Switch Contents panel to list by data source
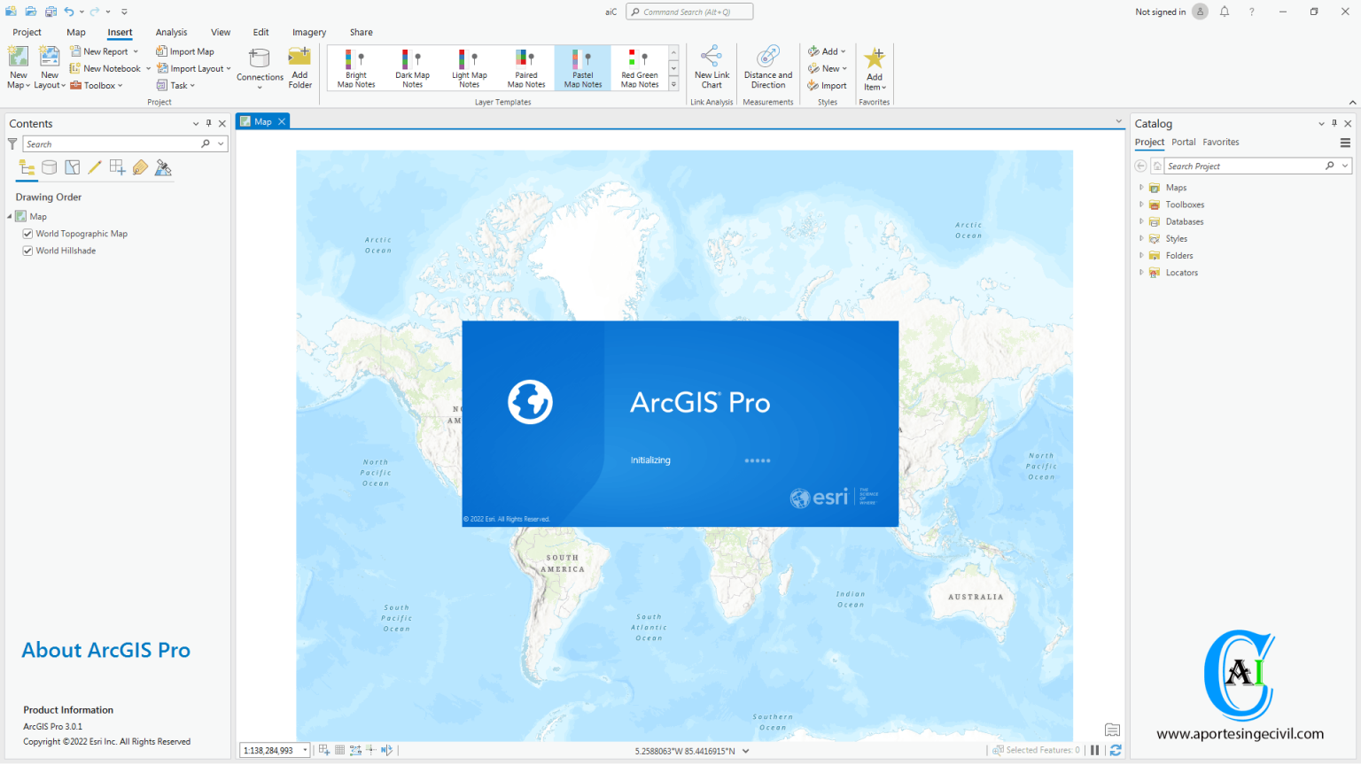 pyautogui.click(x=49, y=167)
